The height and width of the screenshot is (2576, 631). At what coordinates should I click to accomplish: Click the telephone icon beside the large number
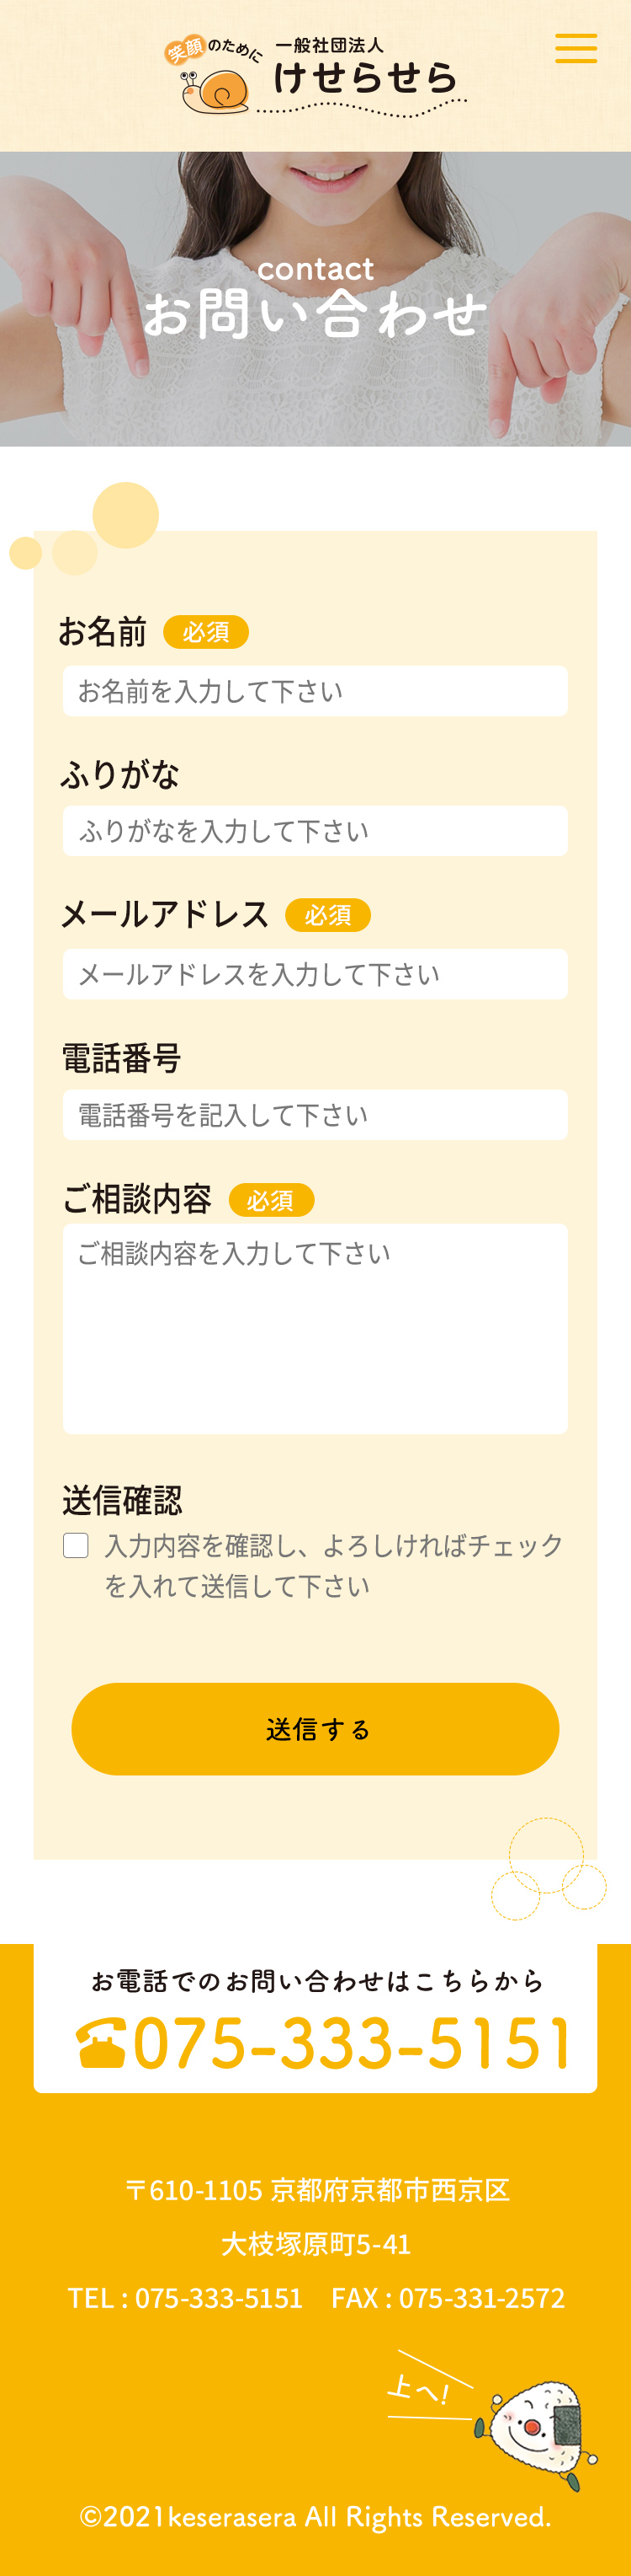[x=102, y=2043]
